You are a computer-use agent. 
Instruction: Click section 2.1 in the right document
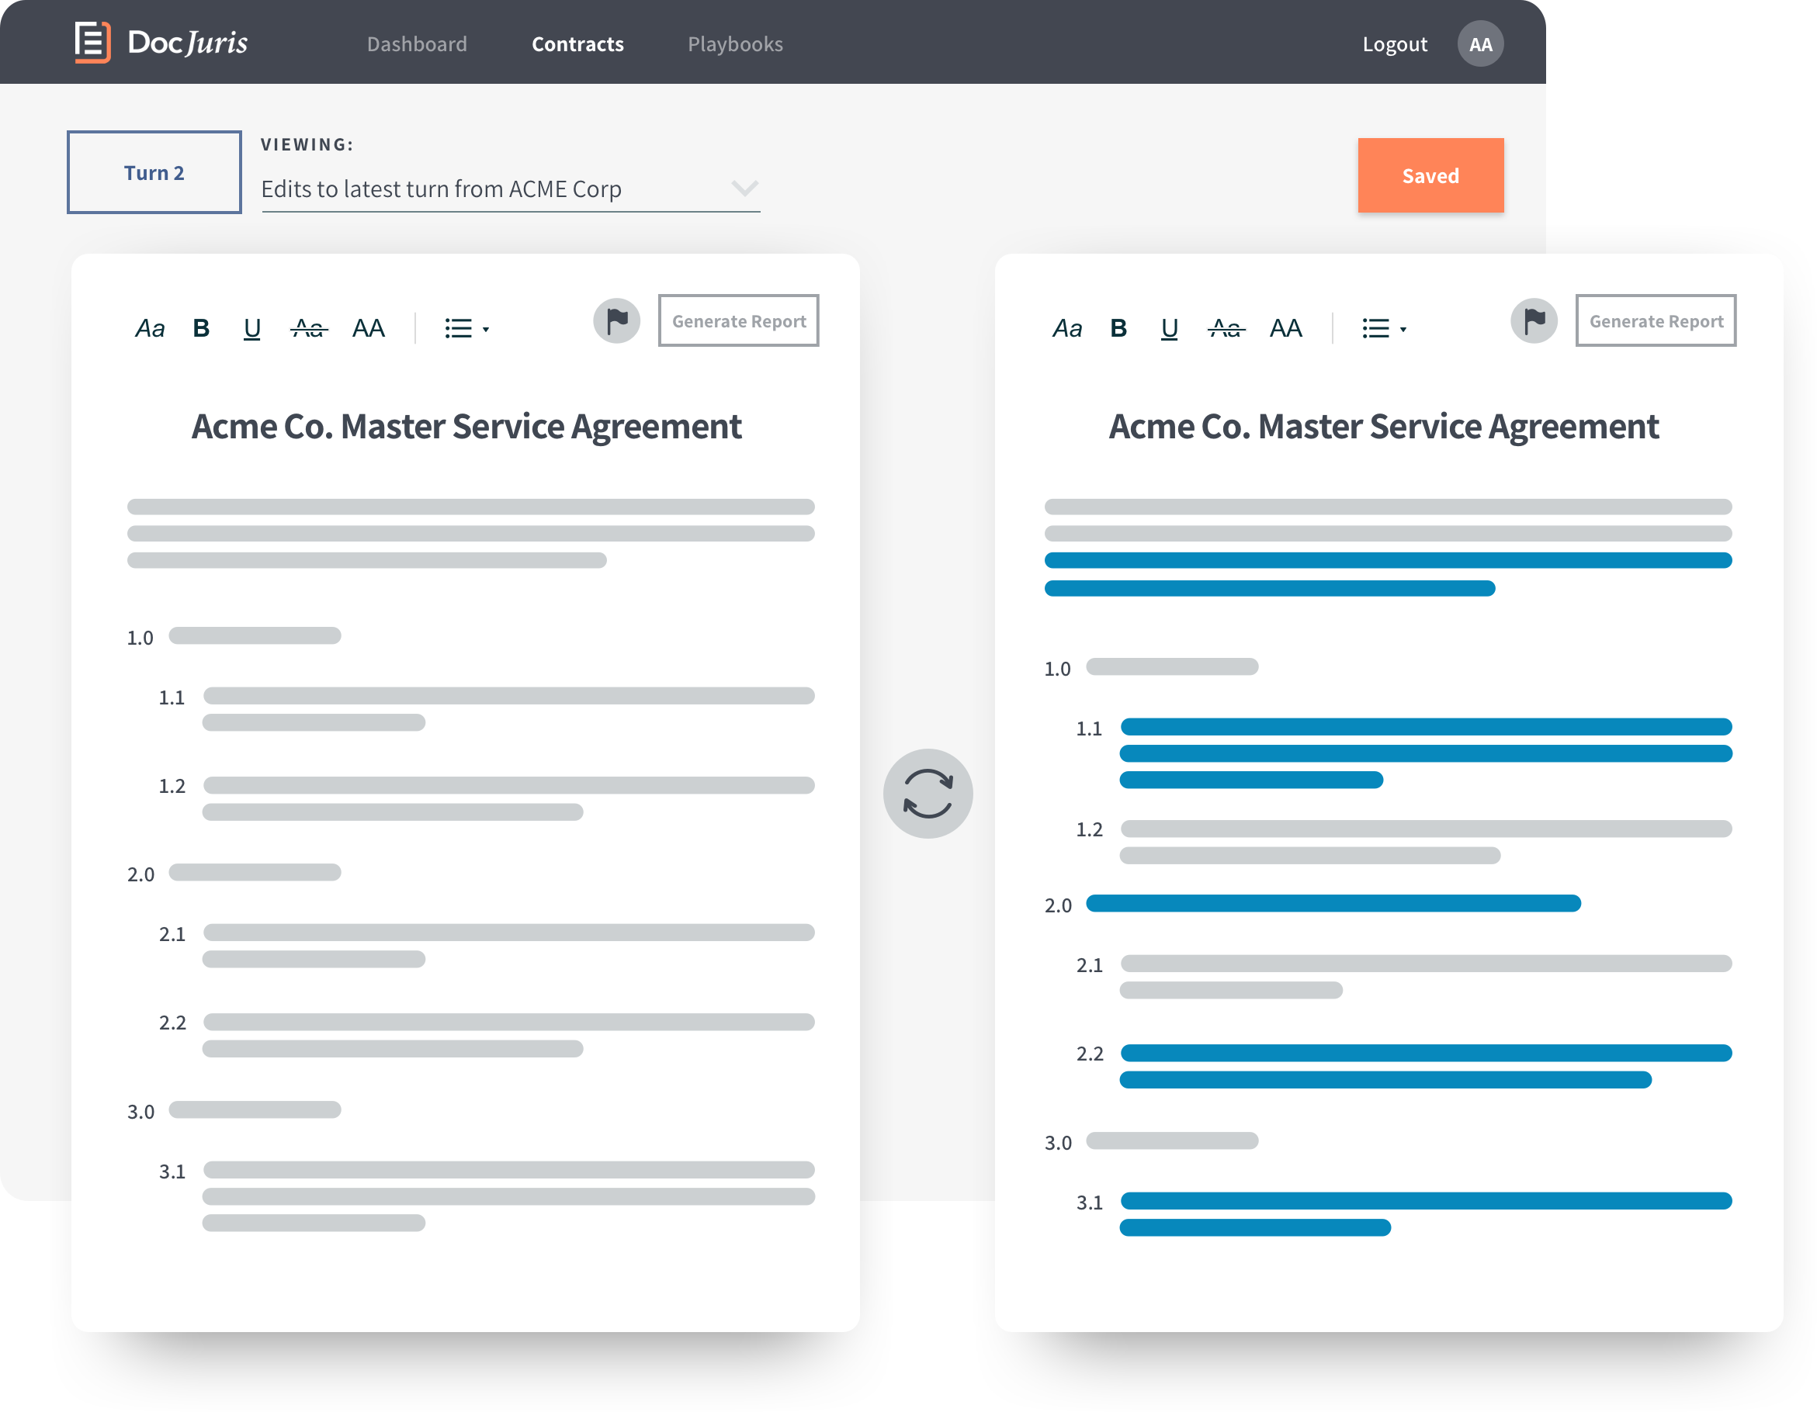[1404, 976]
